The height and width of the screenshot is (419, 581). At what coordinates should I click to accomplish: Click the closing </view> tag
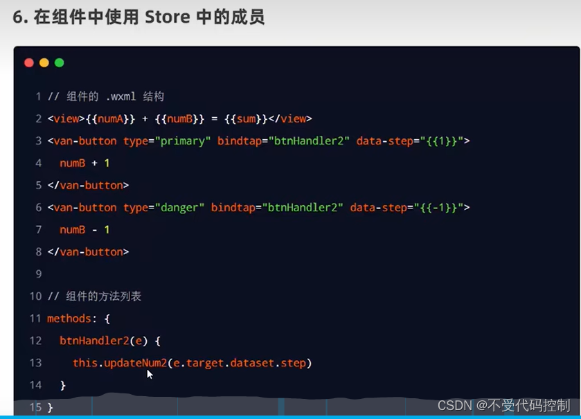290,119
